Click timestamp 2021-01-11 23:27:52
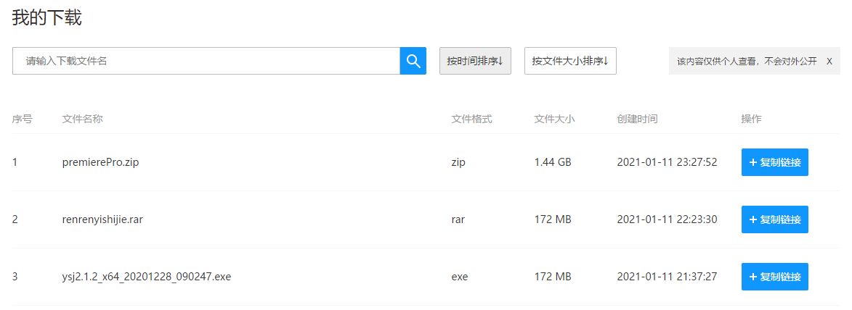 click(668, 162)
